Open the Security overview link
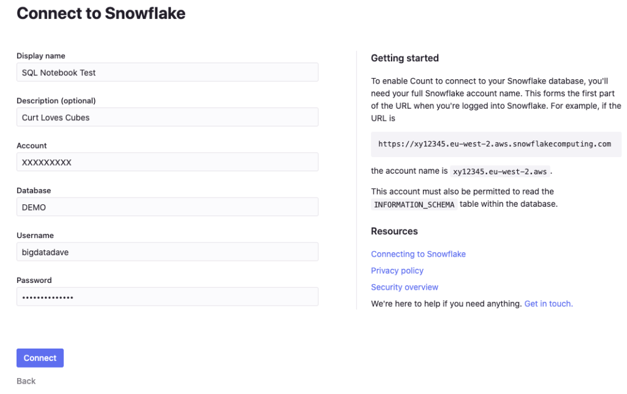The image size is (627, 394). (x=405, y=287)
